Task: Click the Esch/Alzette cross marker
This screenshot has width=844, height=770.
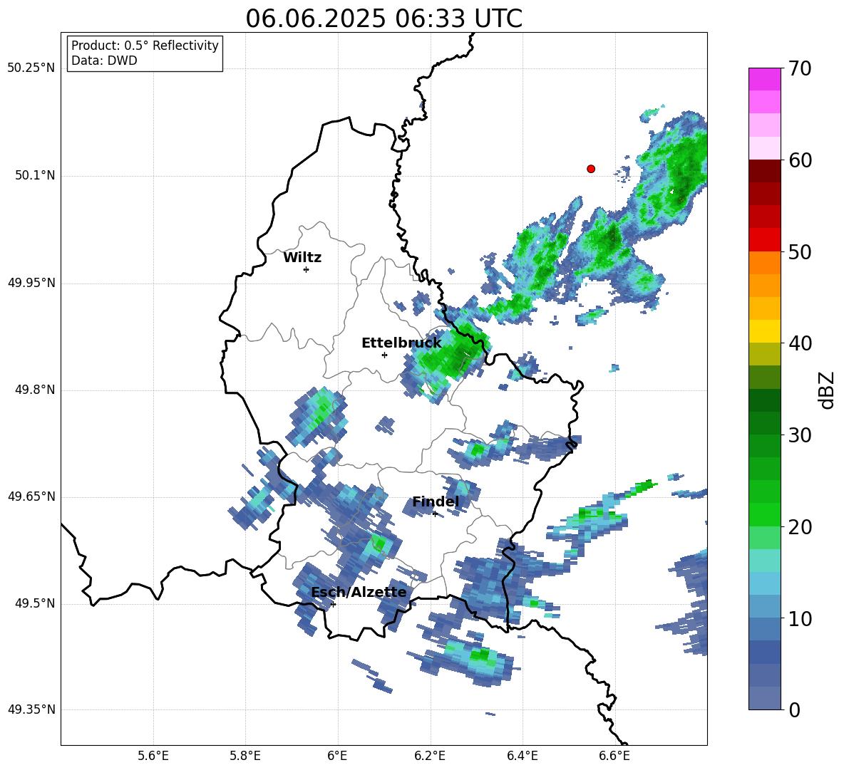Action: (x=333, y=604)
